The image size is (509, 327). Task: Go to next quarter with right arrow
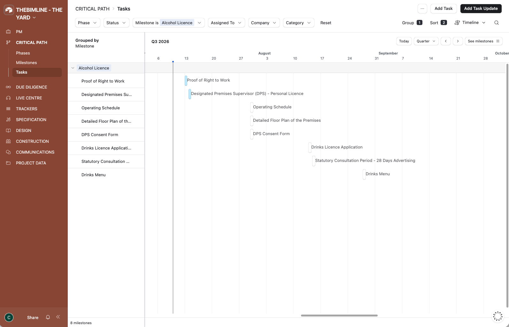coord(458,41)
